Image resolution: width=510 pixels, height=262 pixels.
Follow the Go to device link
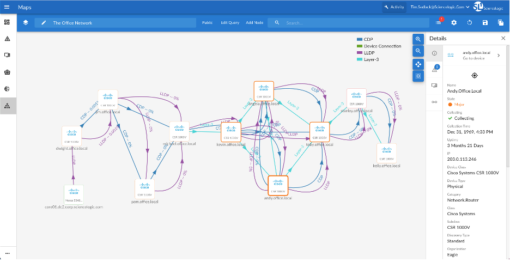pos(473,58)
